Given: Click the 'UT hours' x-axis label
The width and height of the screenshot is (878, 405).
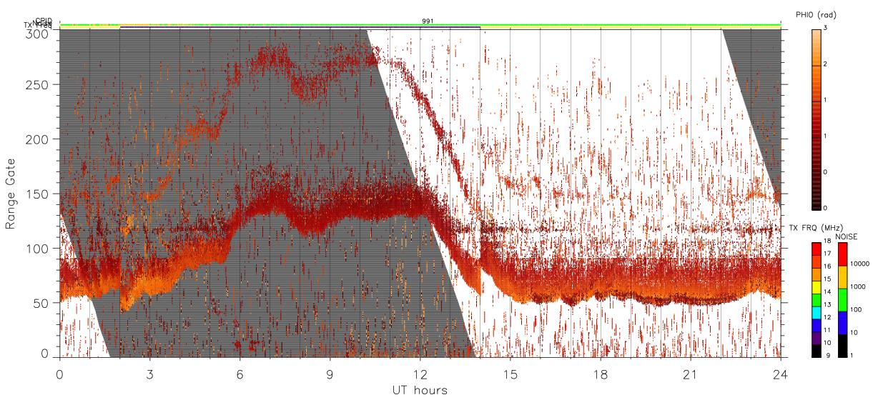Looking at the screenshot, I should point(420,390).
